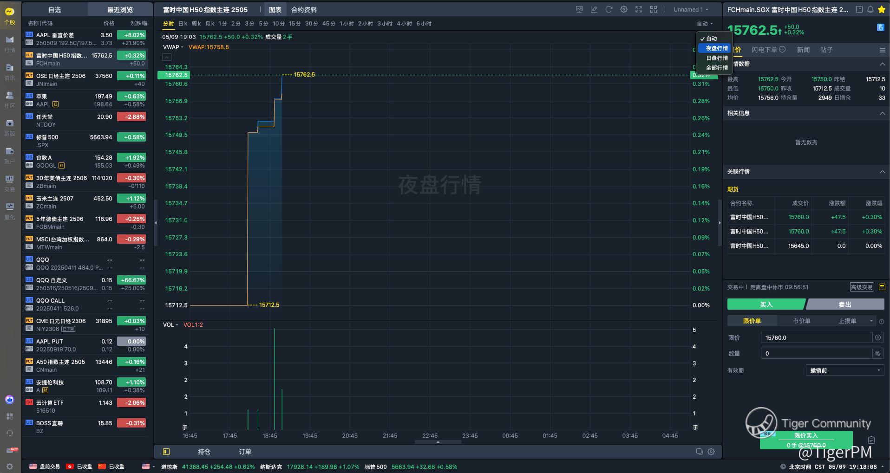The width and height of the screenshot is (890, 473).
Task: Open the 行情 (Markets) sidebar section
Action: pos(9,44)
